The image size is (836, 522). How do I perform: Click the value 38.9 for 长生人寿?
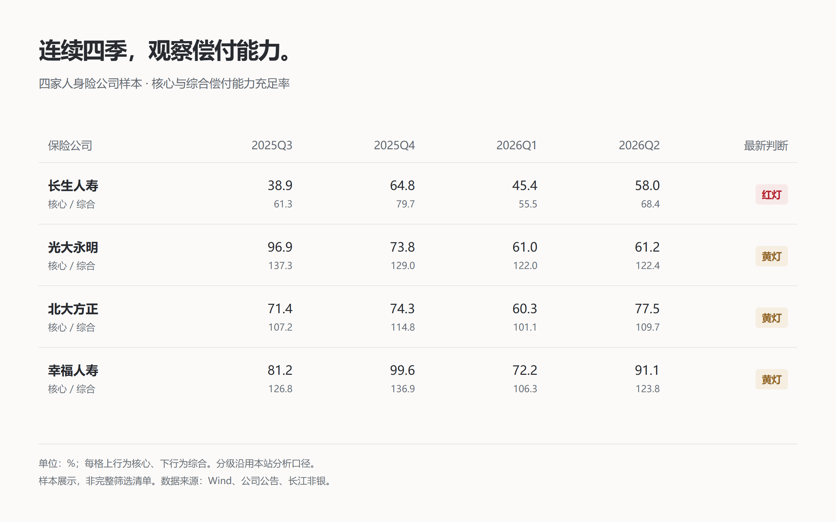(x=280, y=185)
